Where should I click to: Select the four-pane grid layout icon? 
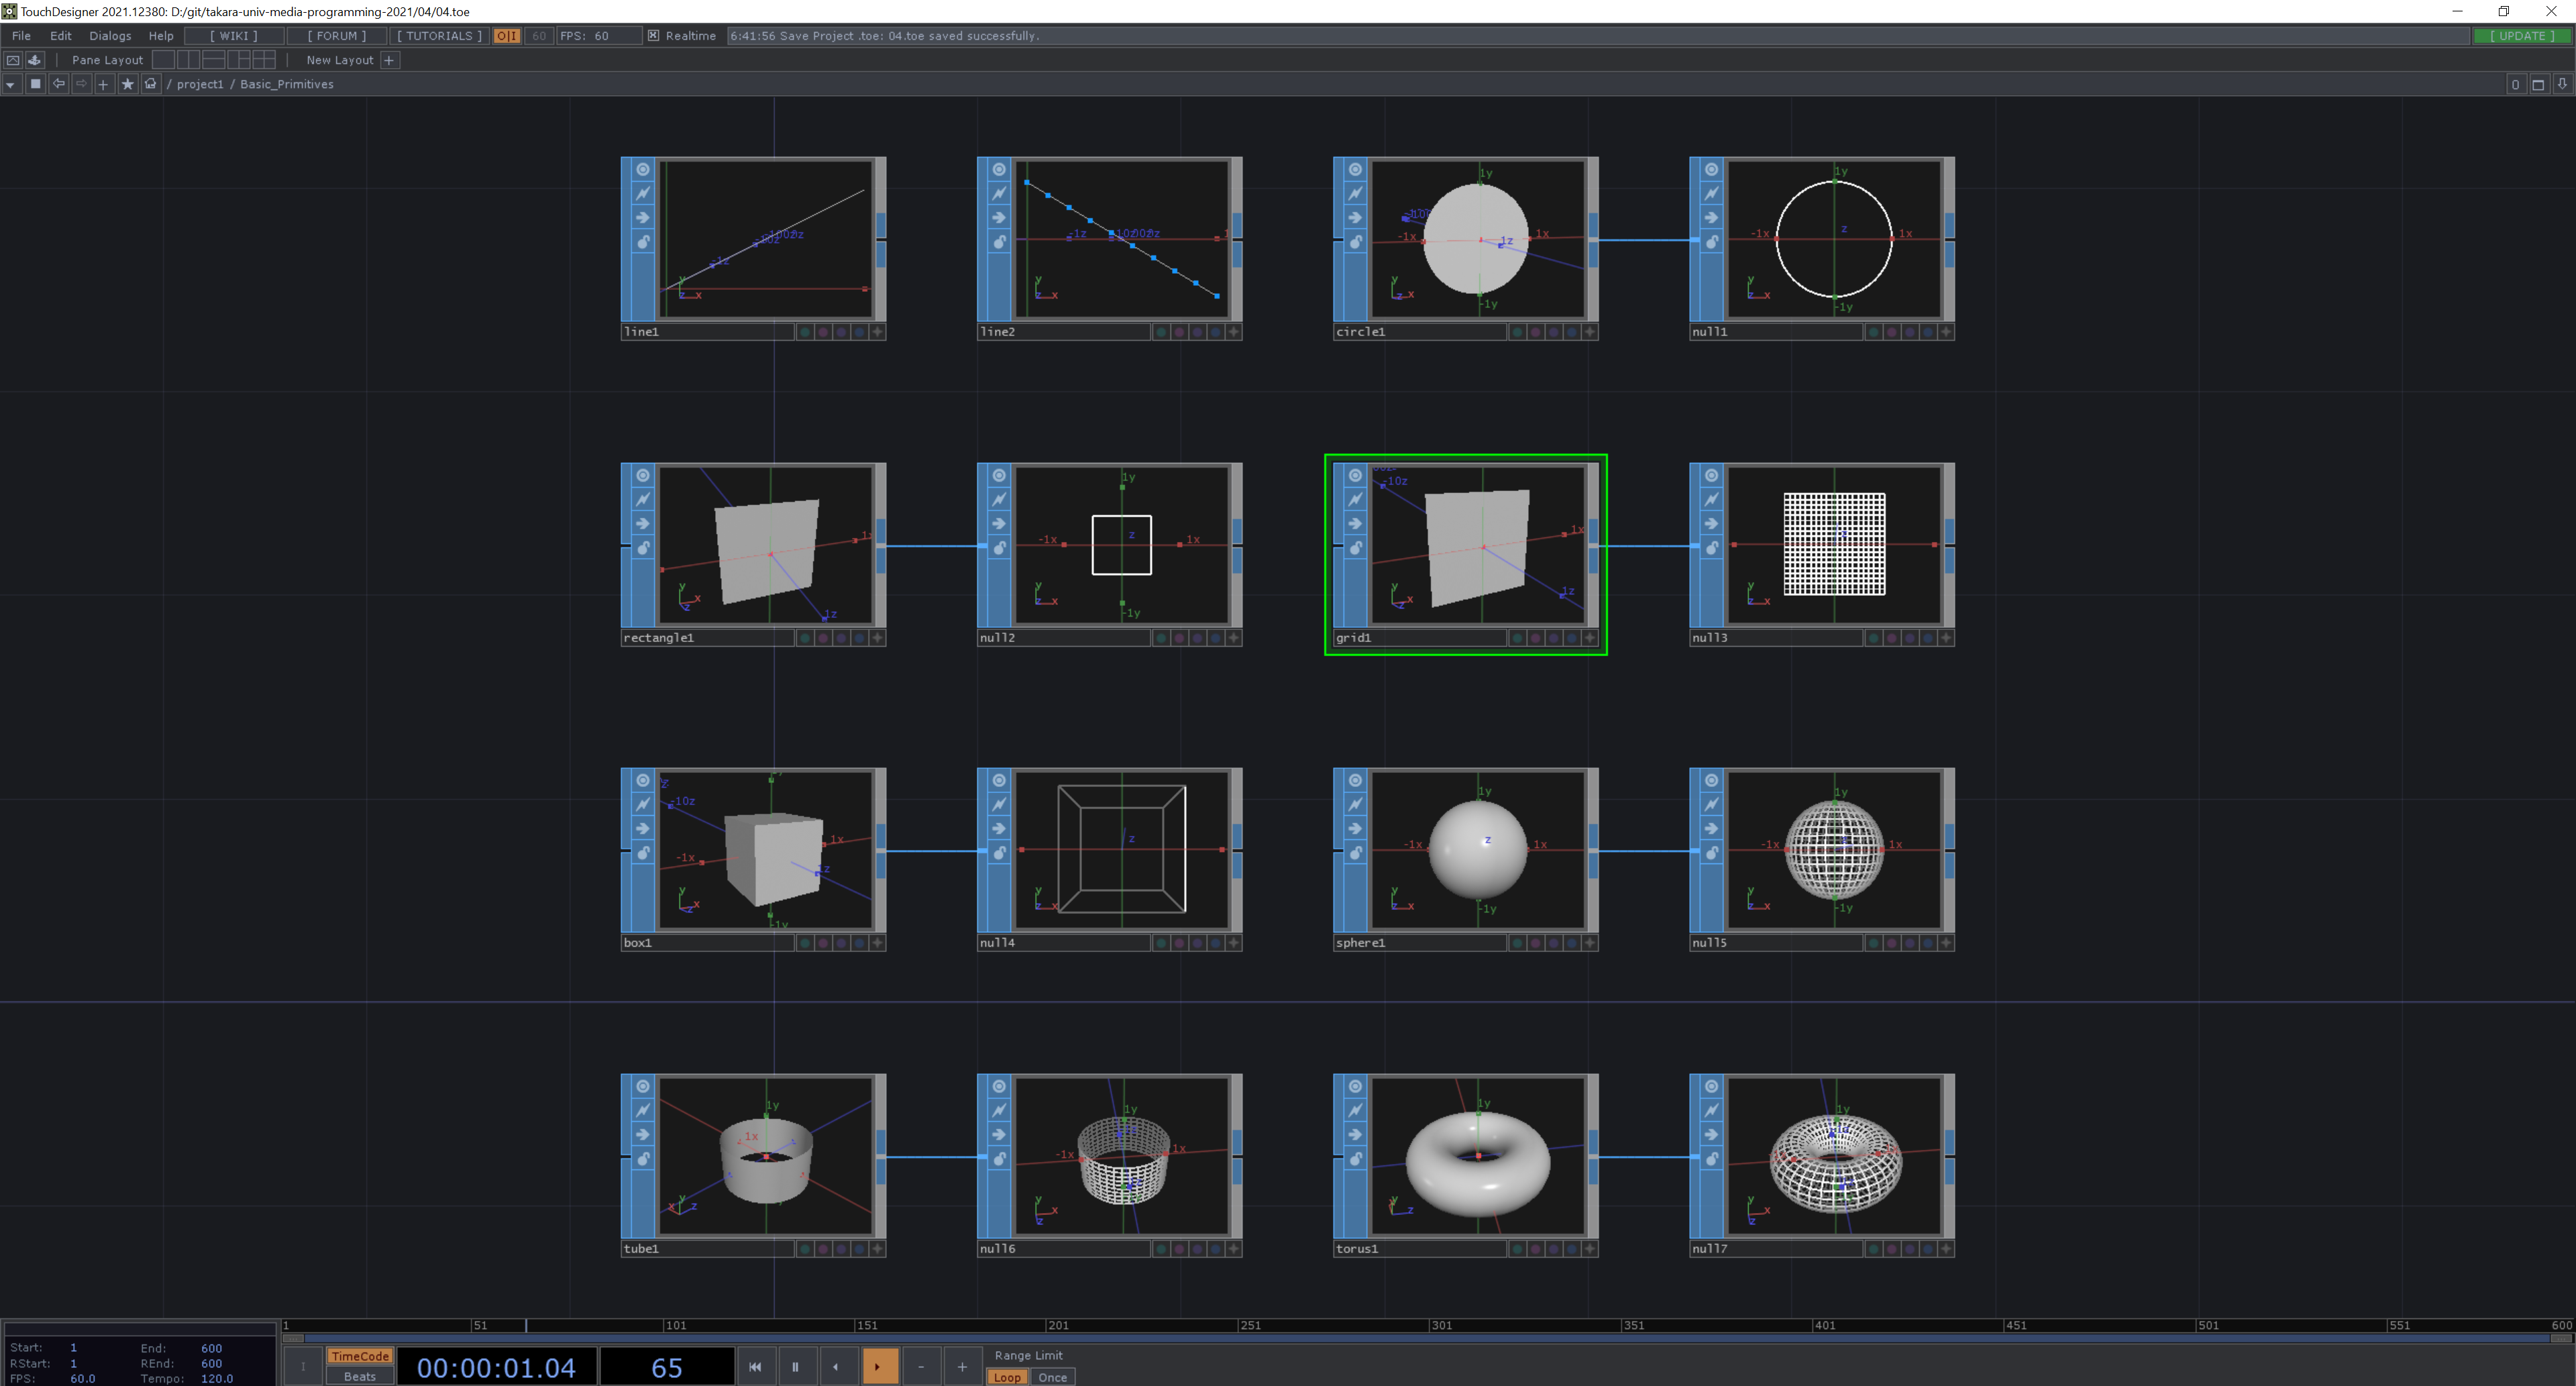[x=264, y=60]
